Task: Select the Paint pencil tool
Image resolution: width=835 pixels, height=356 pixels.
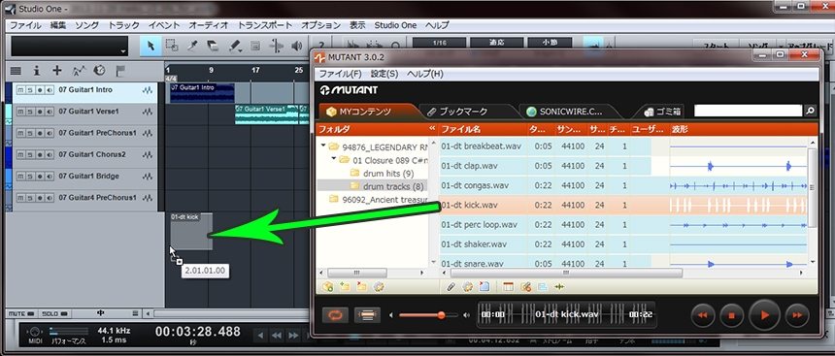Action: [235, 47]
